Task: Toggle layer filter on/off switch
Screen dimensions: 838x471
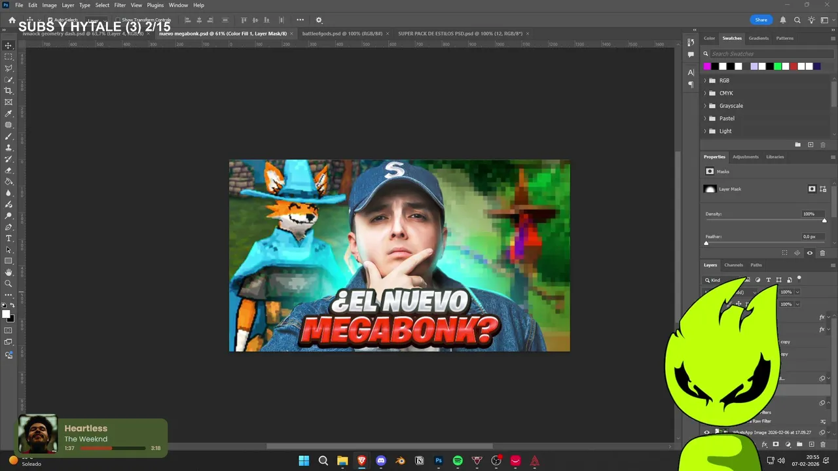Action: coord(799,279)
